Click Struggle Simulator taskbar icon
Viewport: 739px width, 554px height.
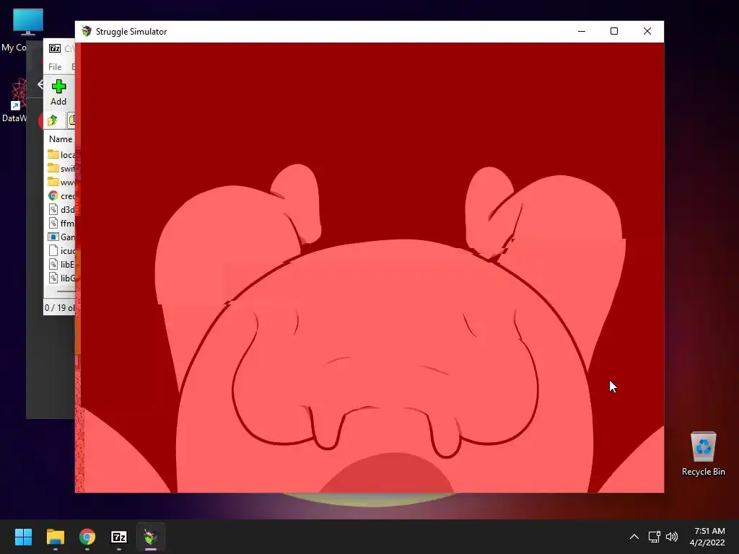pos(151,537)
